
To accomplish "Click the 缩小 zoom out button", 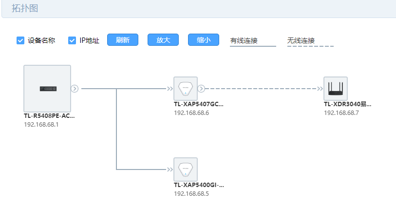I will pyautogui.click(x=204, y=40).
